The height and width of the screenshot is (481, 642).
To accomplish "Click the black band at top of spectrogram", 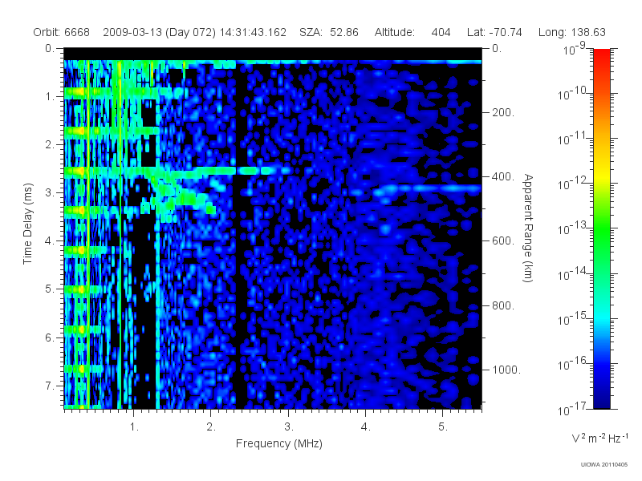I will 273,54.
